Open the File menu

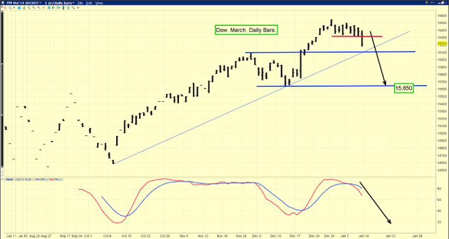(80, 3)
